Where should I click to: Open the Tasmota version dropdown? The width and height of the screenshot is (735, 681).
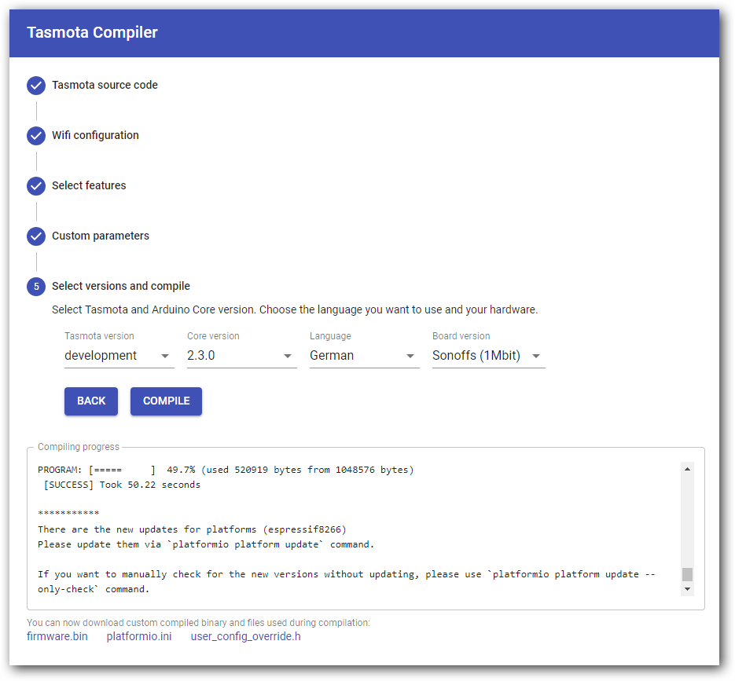(119, 356)
